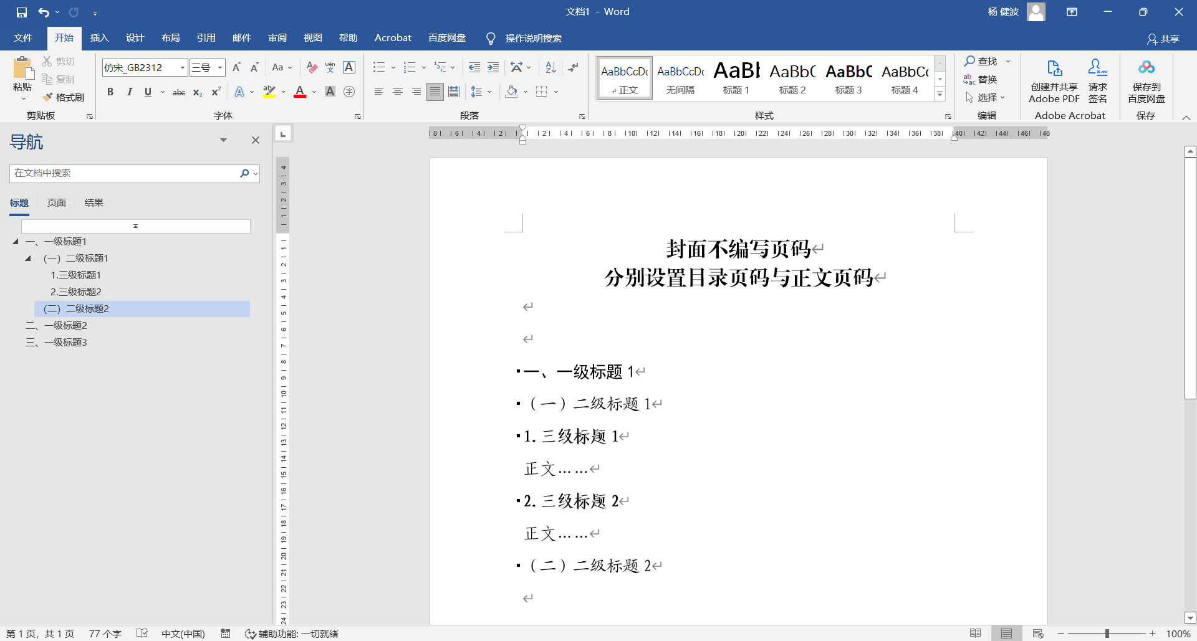Open the 文件 (File) menu

pos(23,38)
